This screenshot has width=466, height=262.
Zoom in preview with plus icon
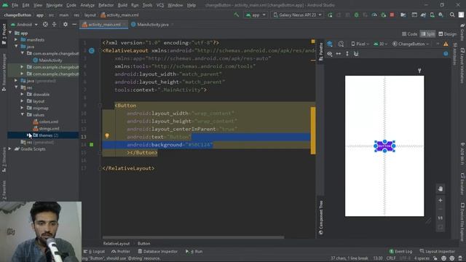(x=441, y=201)
